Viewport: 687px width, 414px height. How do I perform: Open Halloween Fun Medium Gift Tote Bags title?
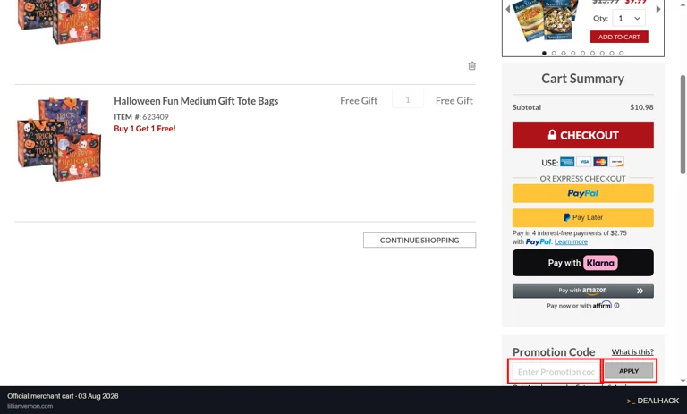pos(196,101)
